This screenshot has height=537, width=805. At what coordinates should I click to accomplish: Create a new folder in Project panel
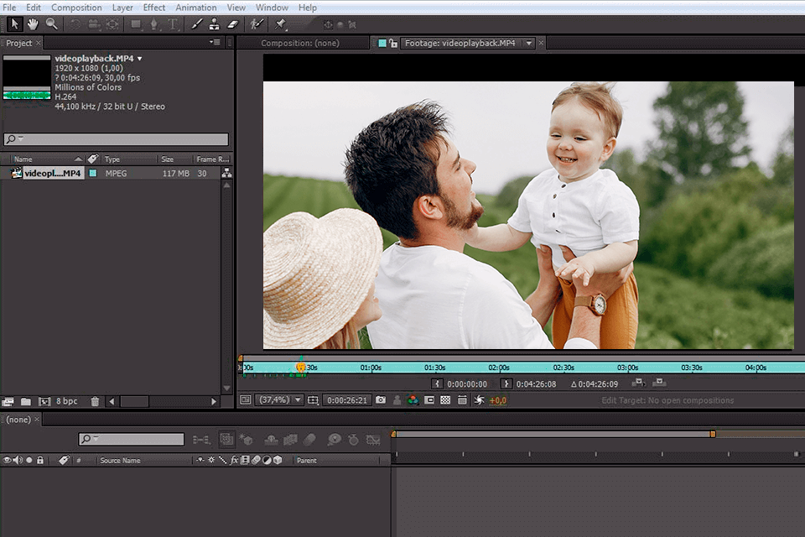[26, 402]
